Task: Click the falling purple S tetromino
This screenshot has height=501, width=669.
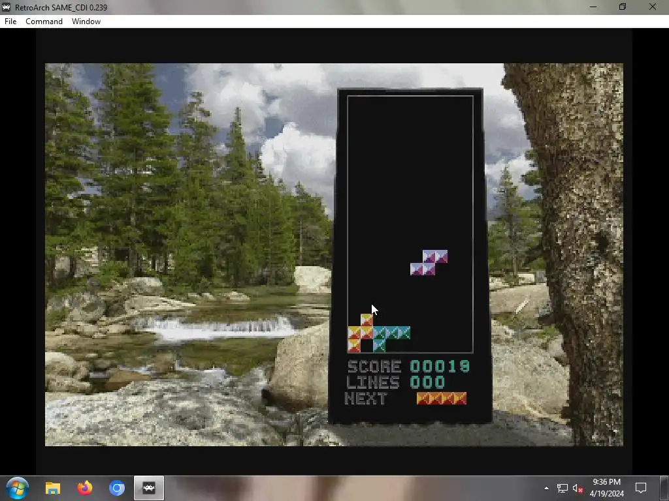Action: pyautogui.click(x=429, y=262)
